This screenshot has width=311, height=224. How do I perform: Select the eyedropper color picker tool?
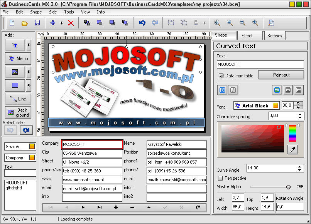(x=292, y=149)
